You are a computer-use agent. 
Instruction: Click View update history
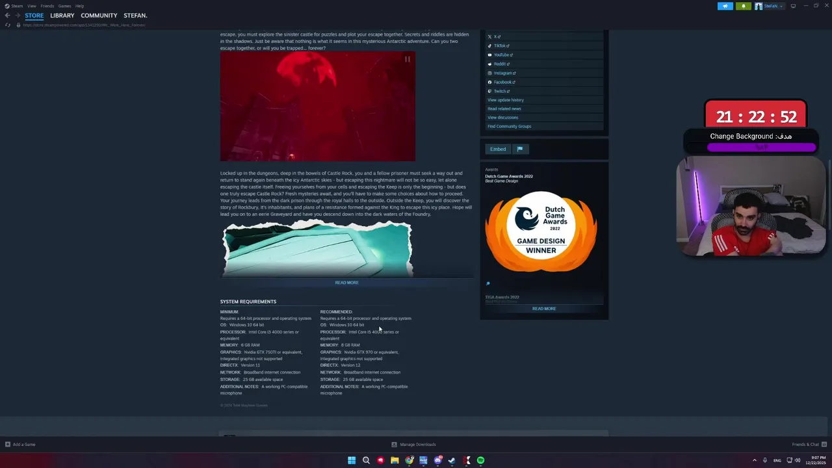point(506,100)
